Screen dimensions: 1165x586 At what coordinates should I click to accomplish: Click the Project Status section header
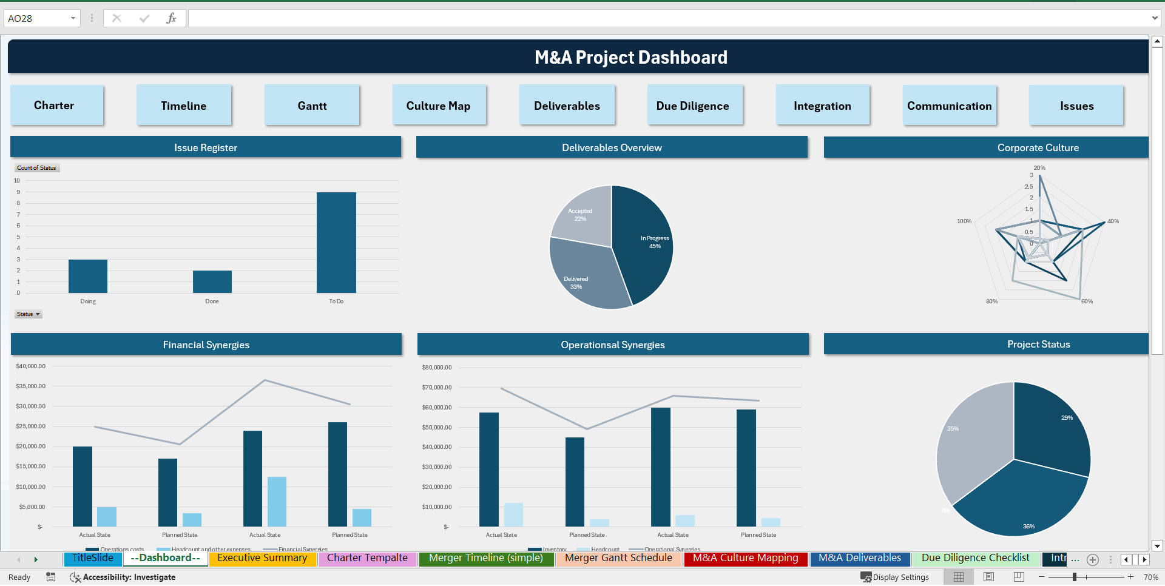986,344
